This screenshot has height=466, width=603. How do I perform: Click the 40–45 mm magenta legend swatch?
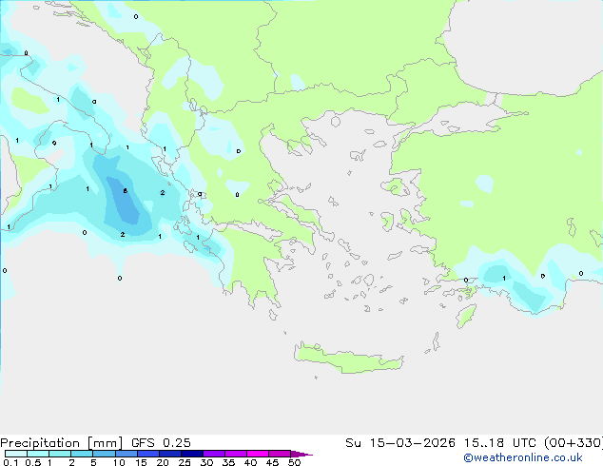click(x=258, y=454)
